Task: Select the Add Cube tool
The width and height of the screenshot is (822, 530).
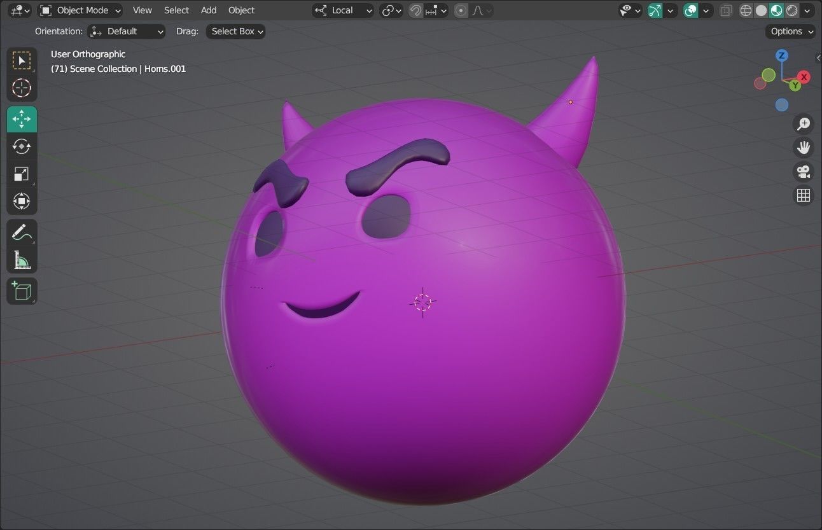Action: 22,291
